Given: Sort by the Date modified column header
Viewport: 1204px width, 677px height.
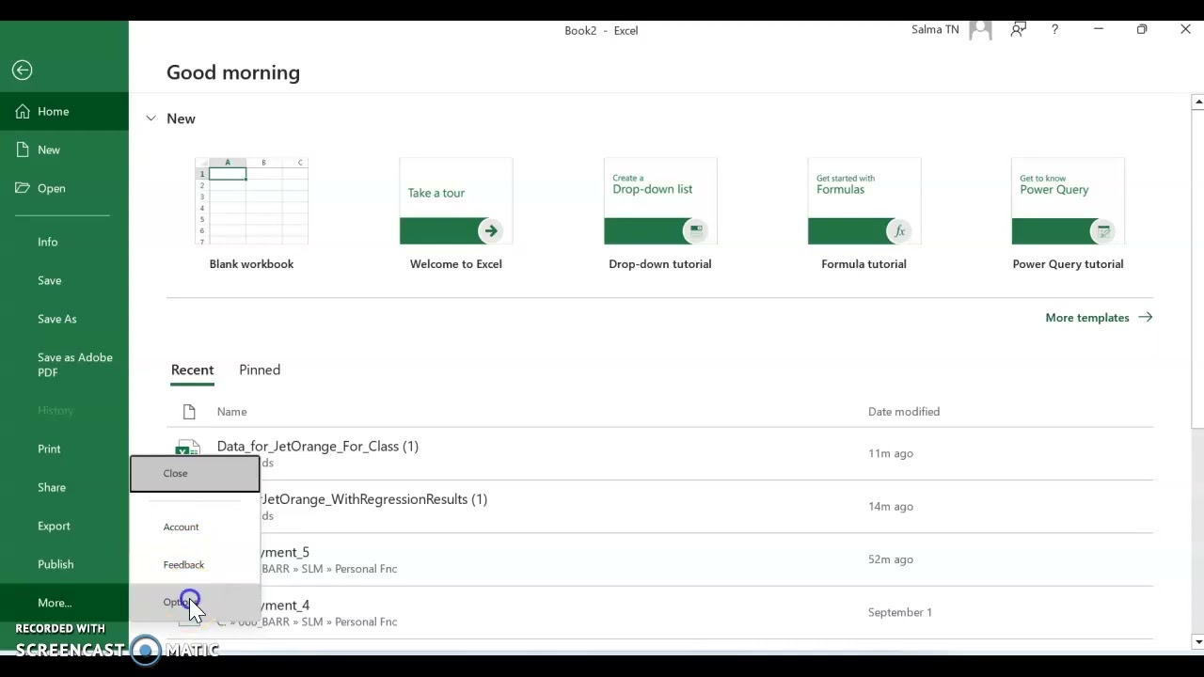Looking at the screenshot, I should [x=903, y=412].
